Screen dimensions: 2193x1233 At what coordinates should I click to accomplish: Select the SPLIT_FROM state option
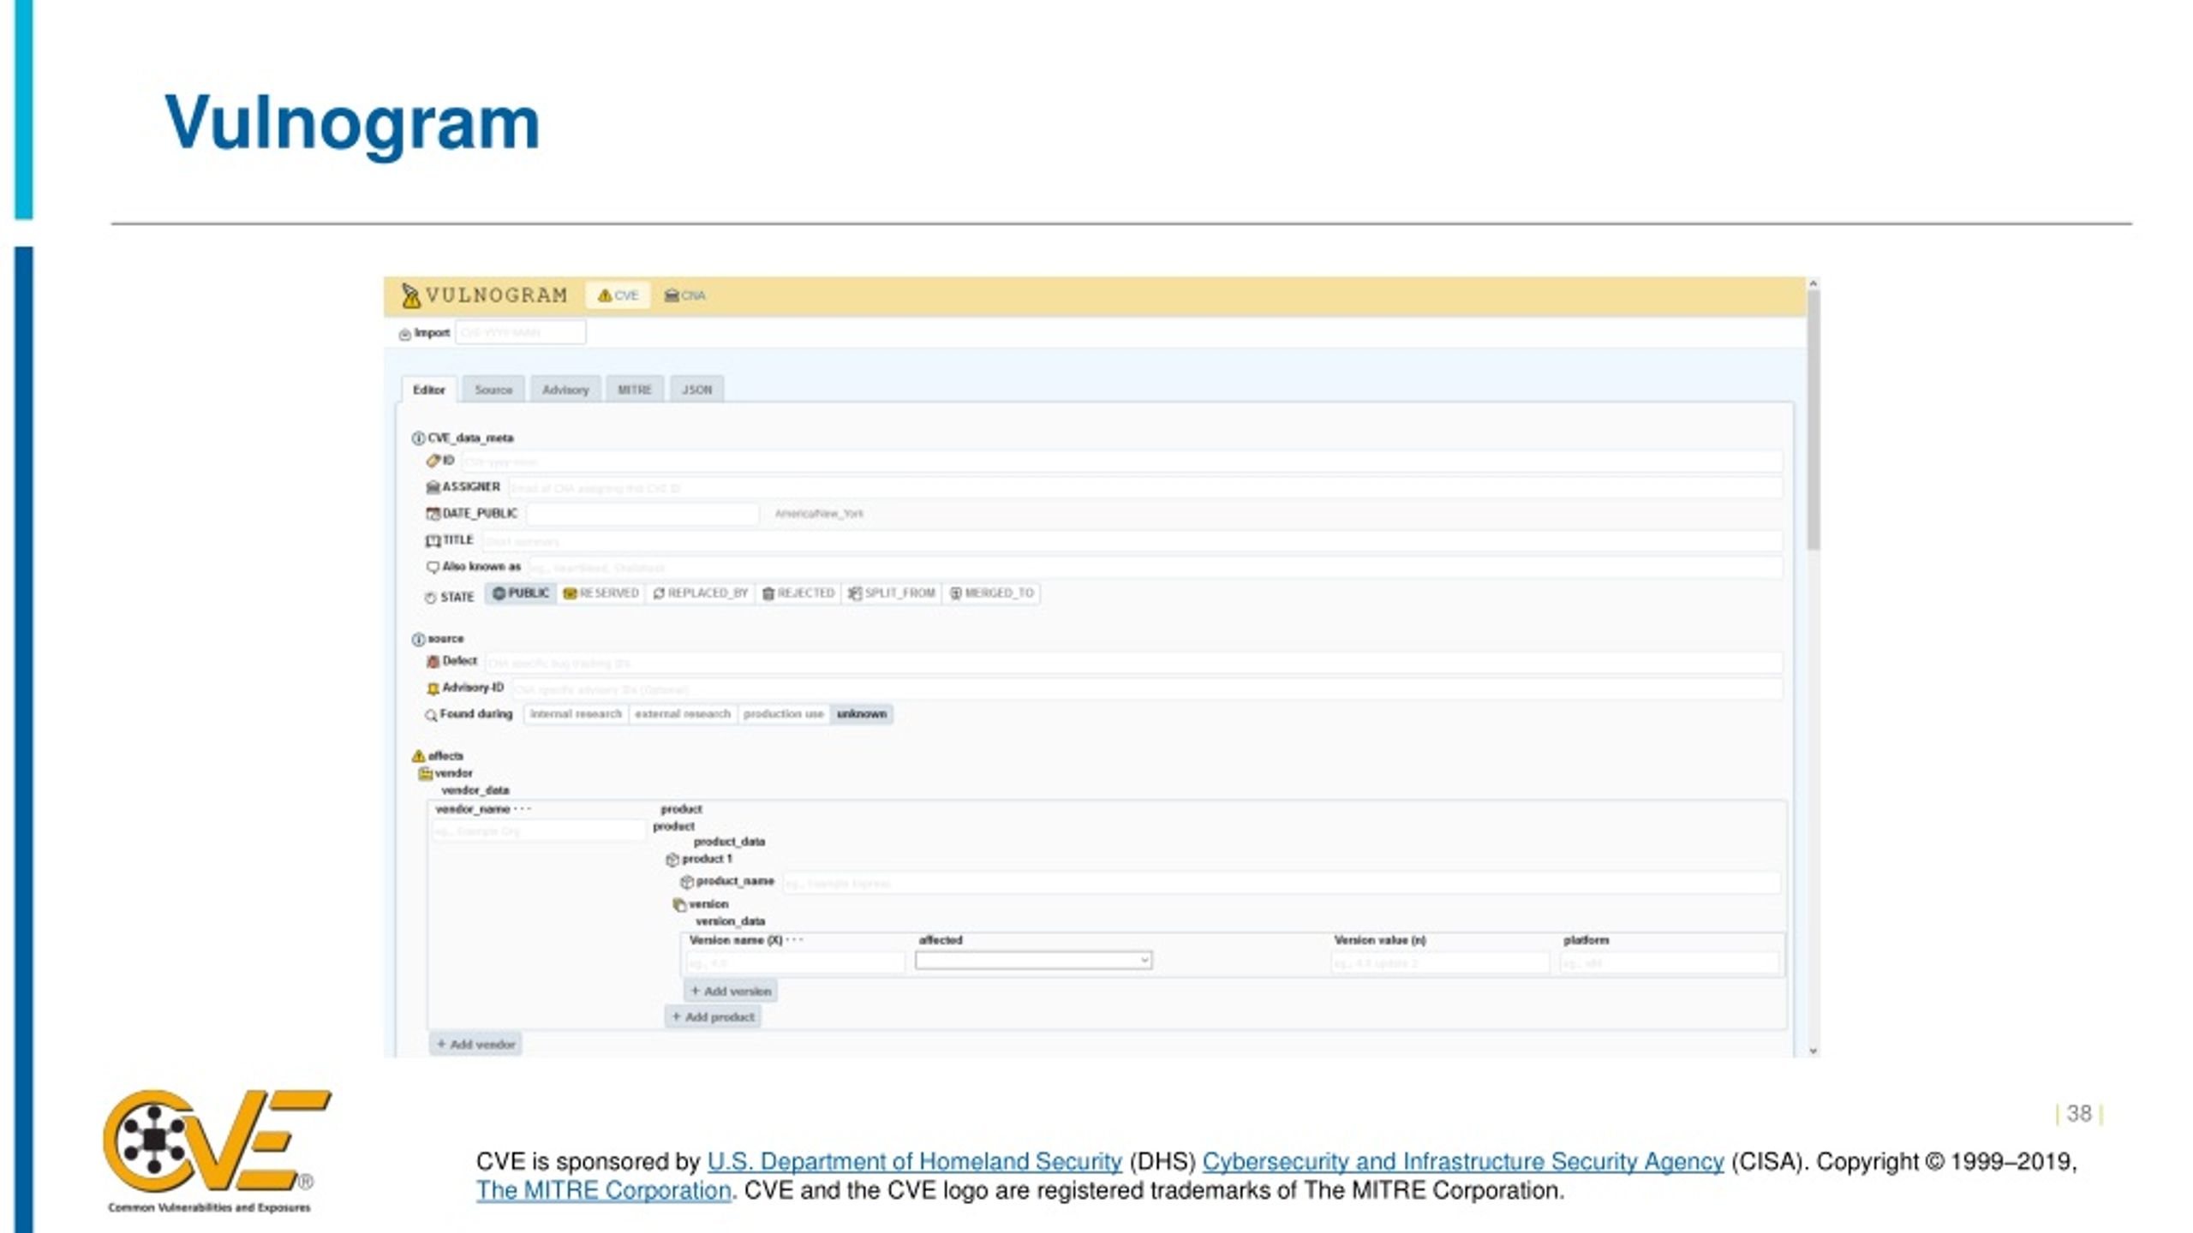892,593
